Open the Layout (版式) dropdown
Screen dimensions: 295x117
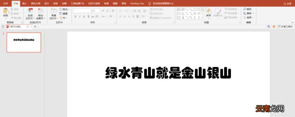coord(64,9)
